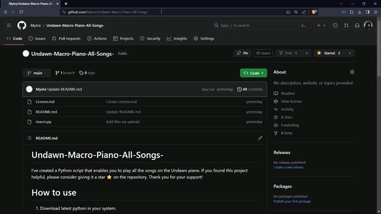Click the share page icon in address bar
381x214 pixels.
tap(304, 12)
